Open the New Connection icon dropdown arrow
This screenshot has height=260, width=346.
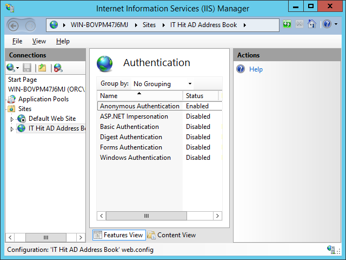[x=17, y=68]
